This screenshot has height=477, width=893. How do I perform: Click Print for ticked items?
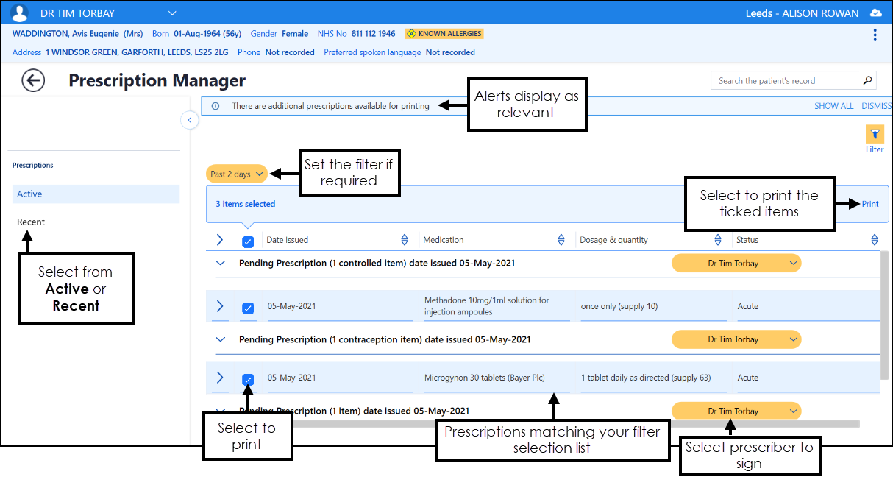click(x=870, y=204)
